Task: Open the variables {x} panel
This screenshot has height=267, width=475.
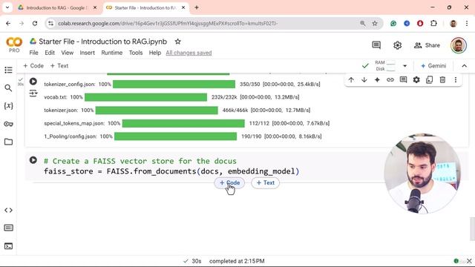Action: [8, 105]
